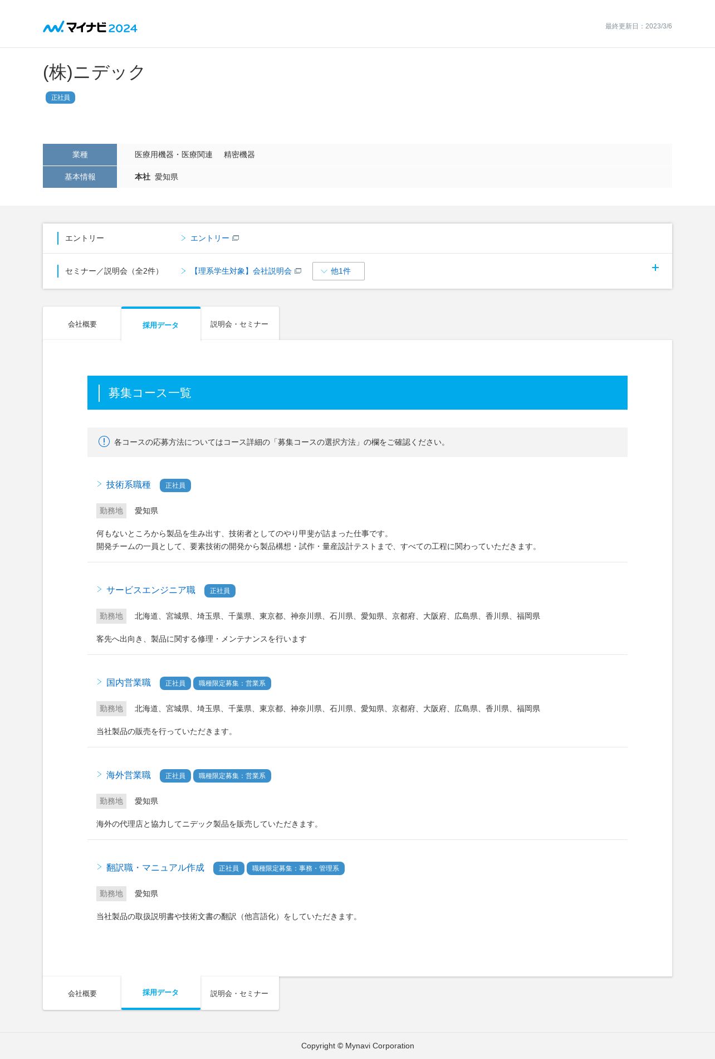Click chevron arrow before 技術系職種
715x1059 pixels.
[99, 484]
